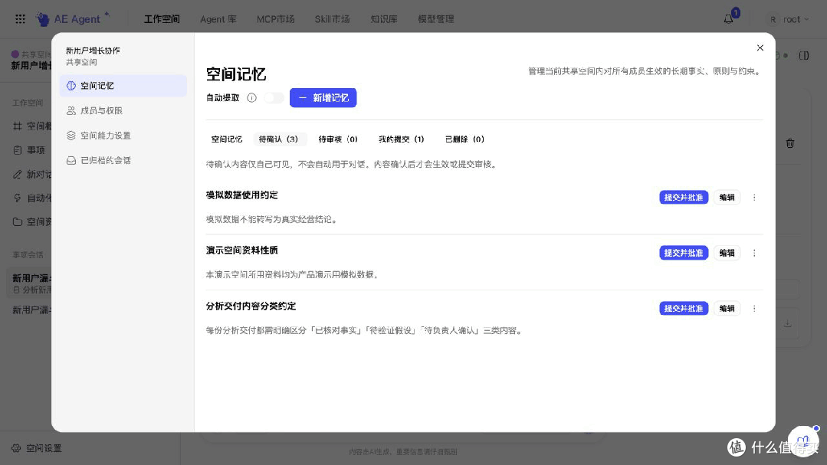Click the trash icon in background panel
Viewport: 827px width, 465px height.
pyautogui.click(x=790, y=143)
